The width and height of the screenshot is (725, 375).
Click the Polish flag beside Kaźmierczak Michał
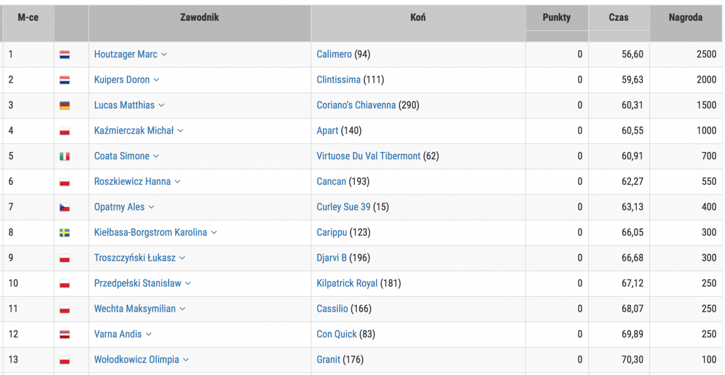[65, 131]
